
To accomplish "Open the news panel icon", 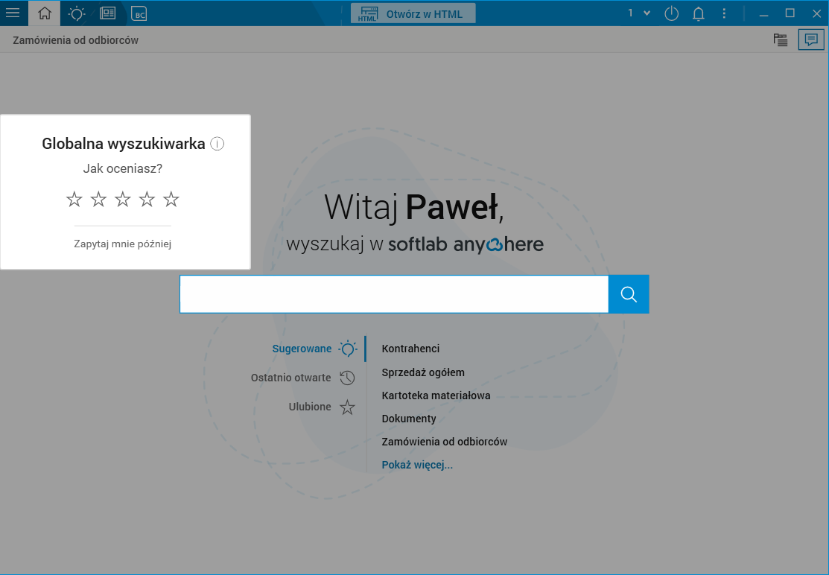I will (107, 13).
